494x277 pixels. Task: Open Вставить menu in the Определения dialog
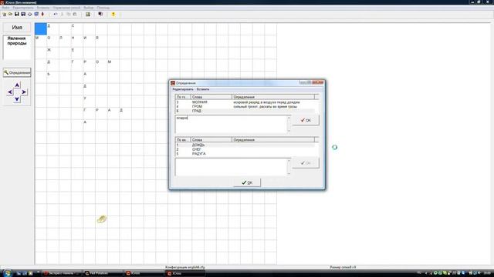point(202,89)
